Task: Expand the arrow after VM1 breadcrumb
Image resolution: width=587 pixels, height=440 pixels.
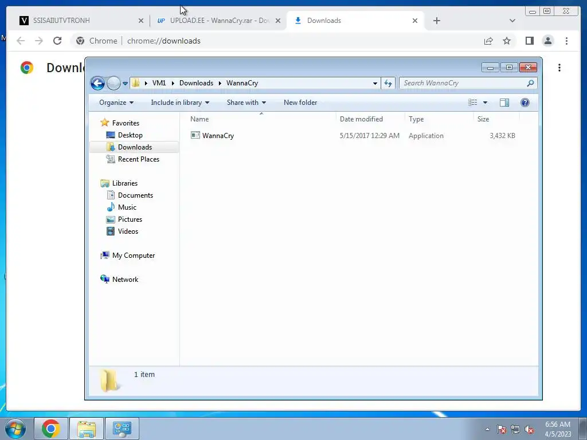Action: (173, 83)
